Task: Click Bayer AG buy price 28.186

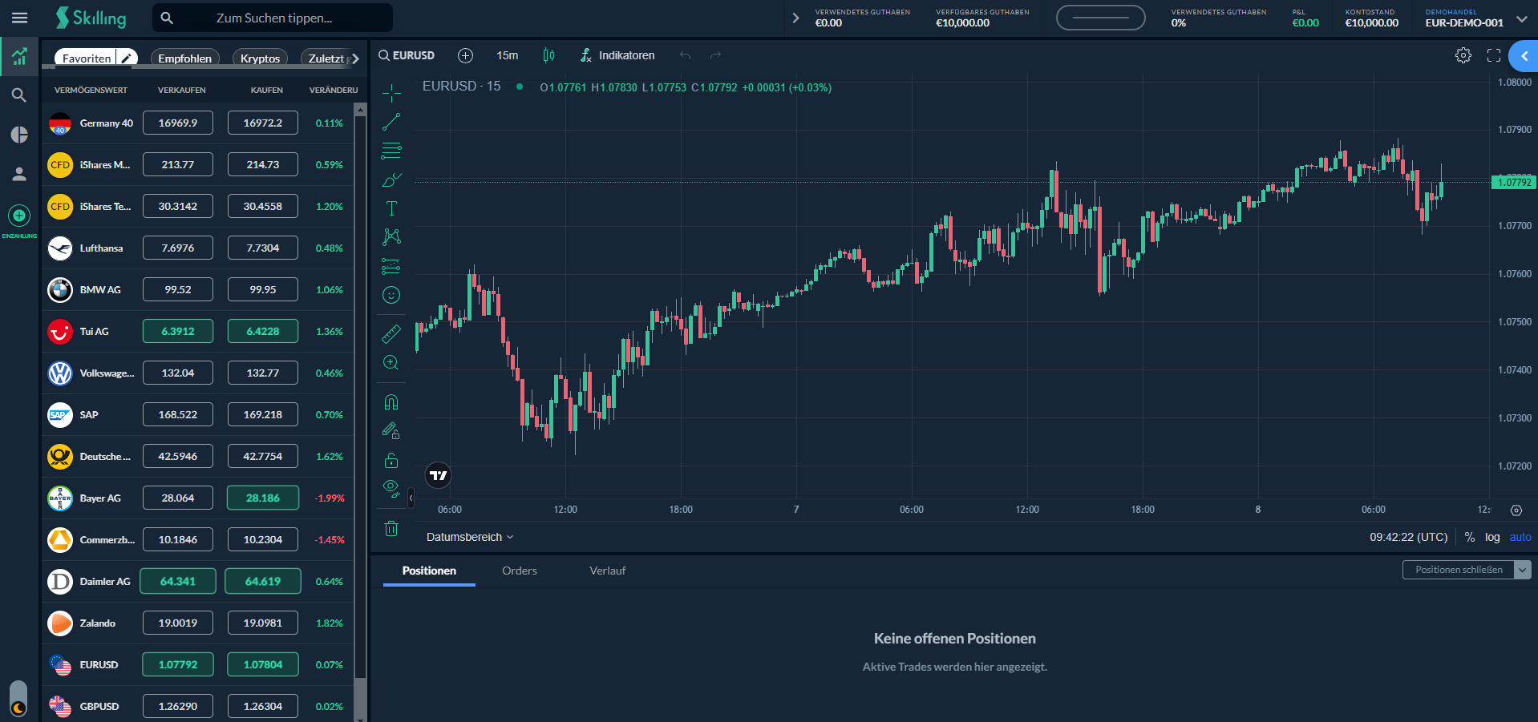Action: (263, 498)
